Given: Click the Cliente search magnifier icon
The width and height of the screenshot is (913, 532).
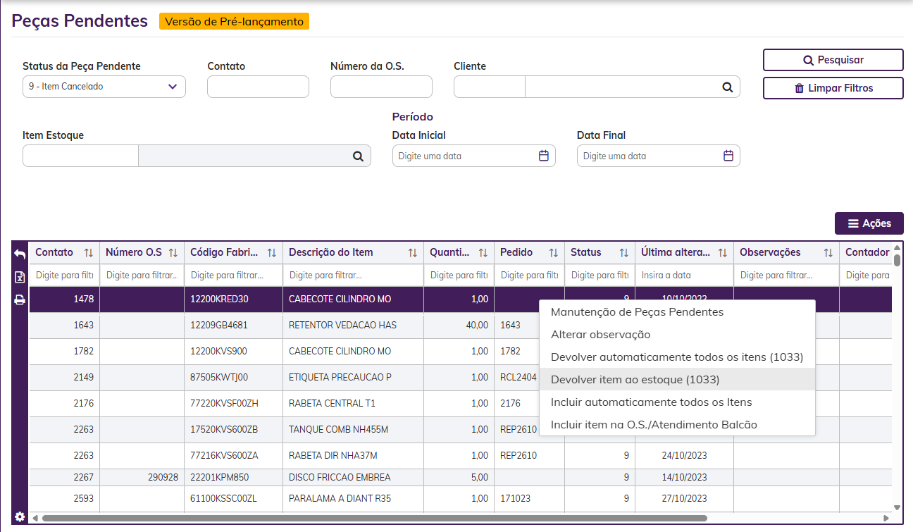Looking at the screenshot, I should click(x=727, y=87).
